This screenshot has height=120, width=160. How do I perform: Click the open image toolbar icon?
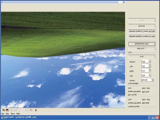click(x=3, y=110)
